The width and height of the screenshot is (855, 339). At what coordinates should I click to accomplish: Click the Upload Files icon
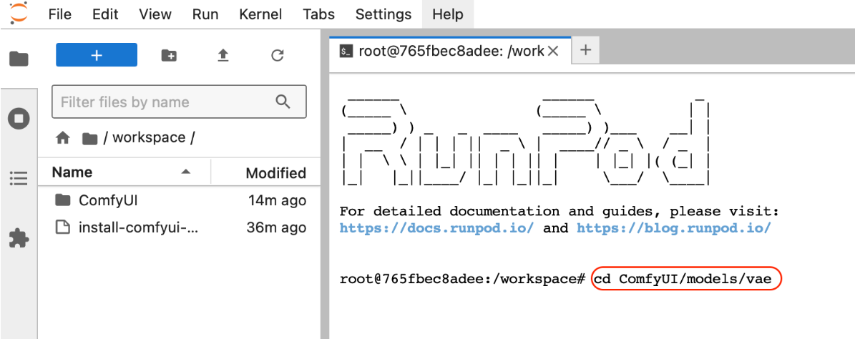pos(223,55)
